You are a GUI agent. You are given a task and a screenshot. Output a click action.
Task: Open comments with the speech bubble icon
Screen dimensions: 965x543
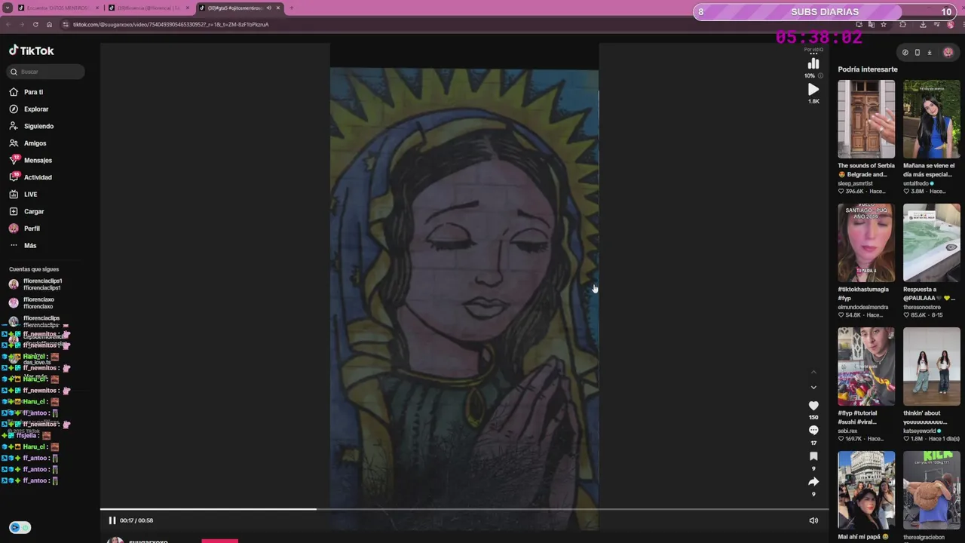click(813, 431)
